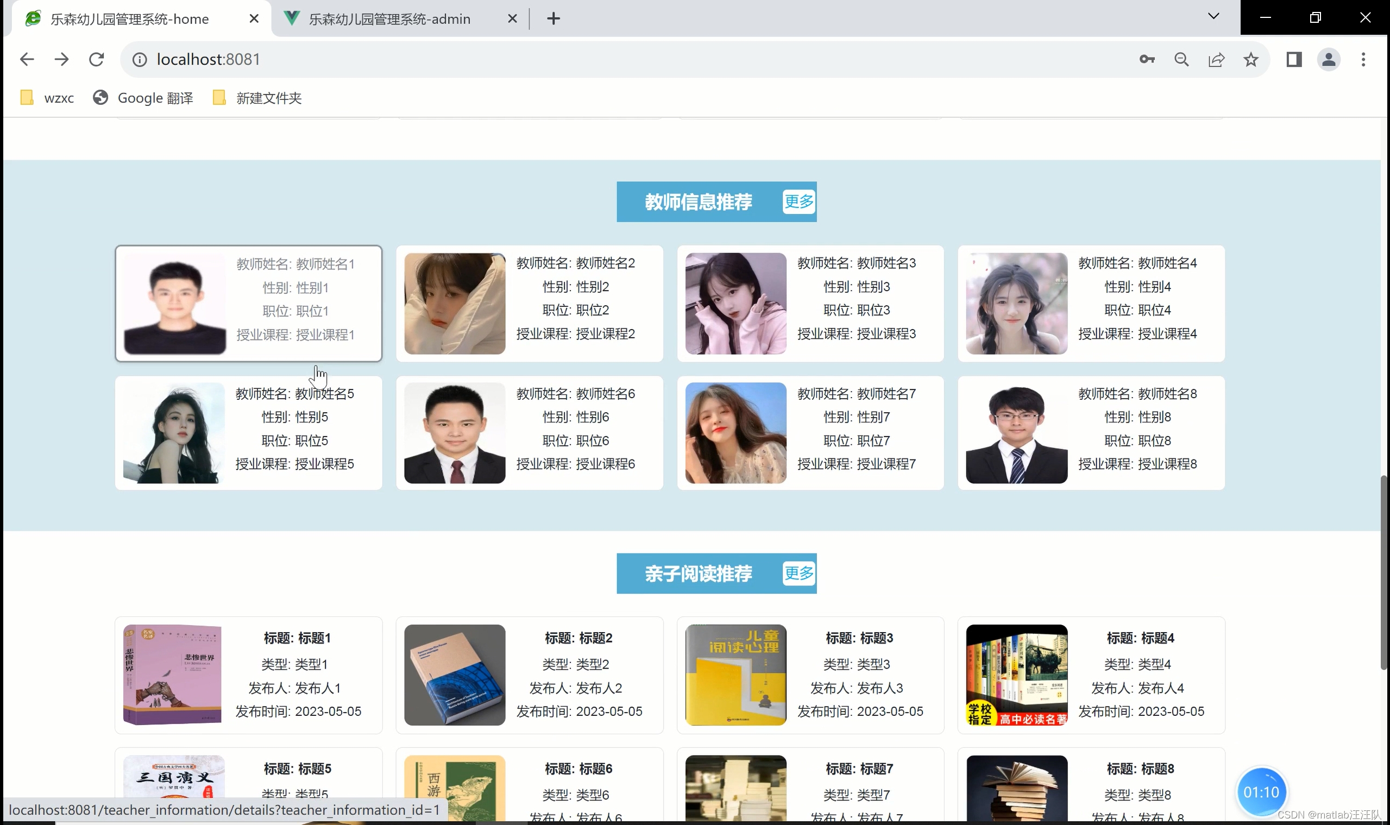Click the vertical page scrollbar thumb

(x=1383, y=572)
